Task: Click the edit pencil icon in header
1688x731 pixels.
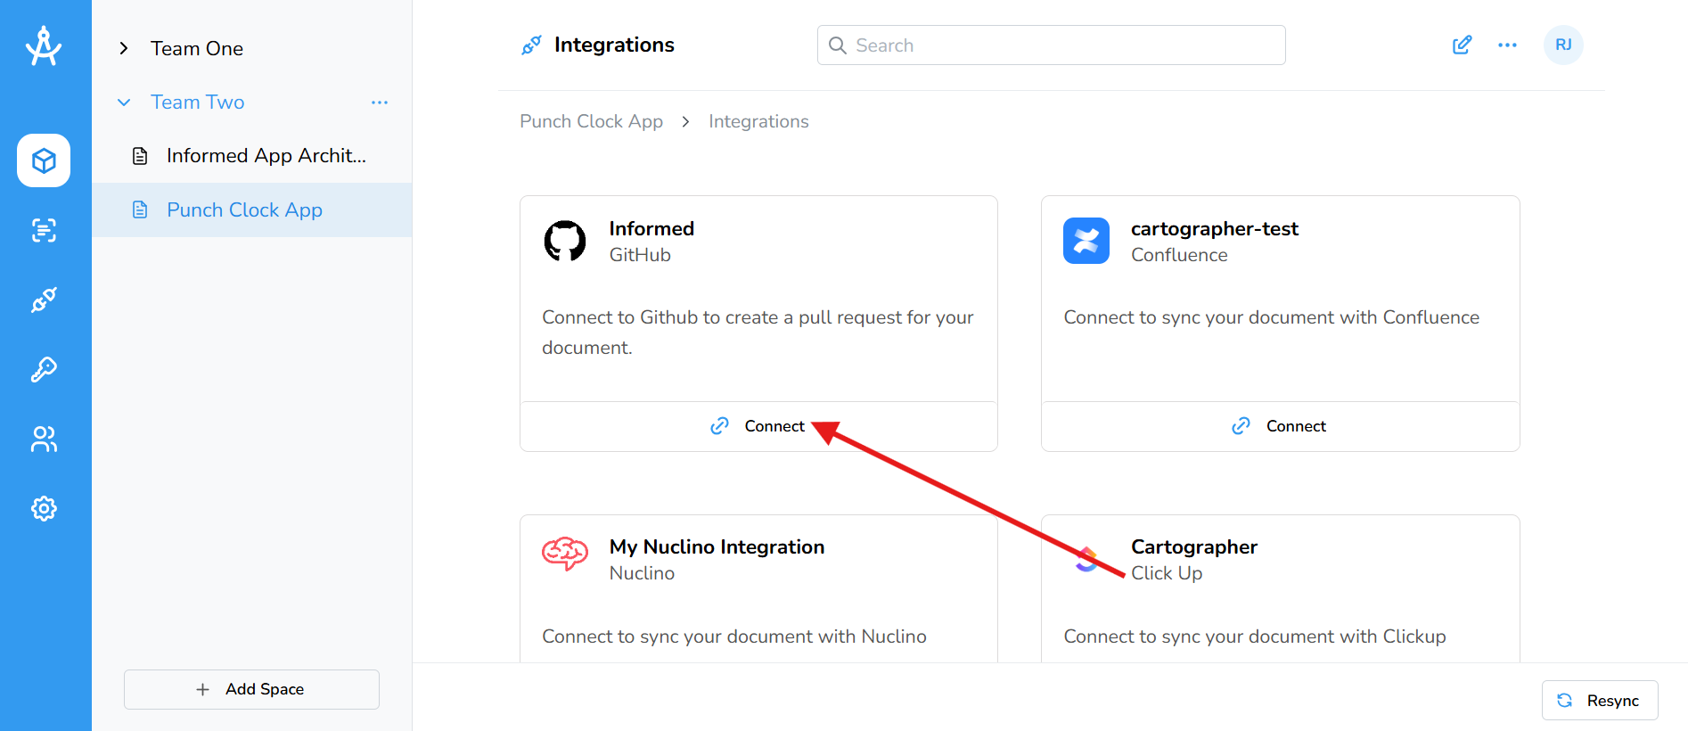Action: click(1462, 45)
